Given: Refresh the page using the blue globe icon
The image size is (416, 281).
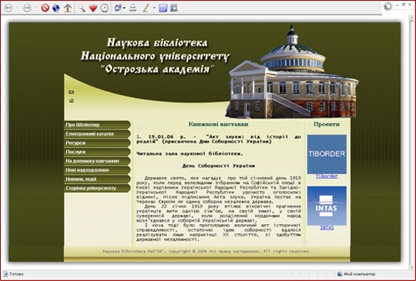Looking at the screenshot, I should click(56, 8).
